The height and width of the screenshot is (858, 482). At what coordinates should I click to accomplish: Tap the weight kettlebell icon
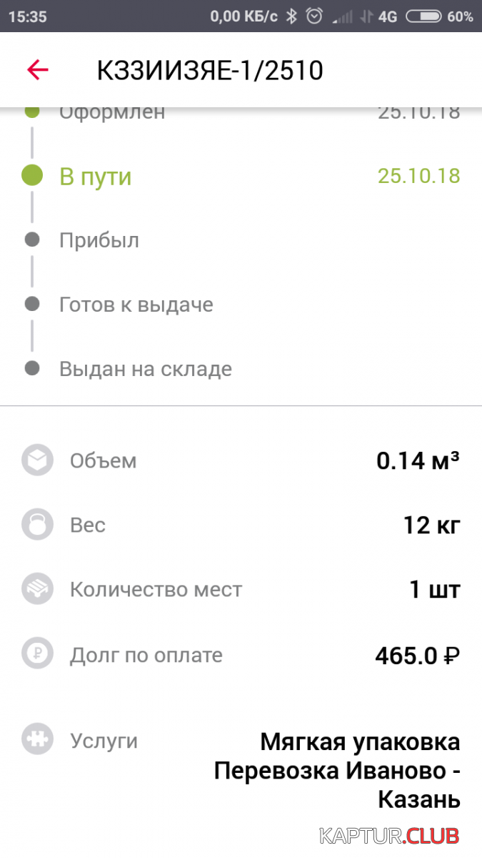pyautogui.click(x=37, y=526)
